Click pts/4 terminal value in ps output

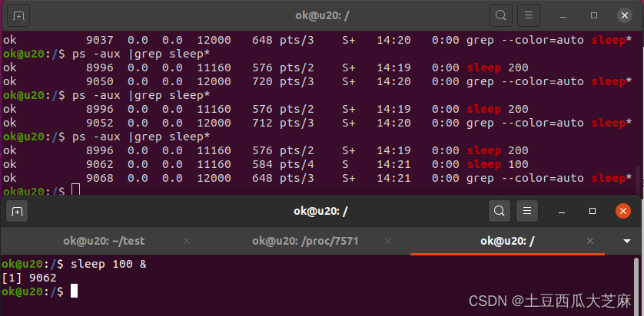tap(297, 164)
